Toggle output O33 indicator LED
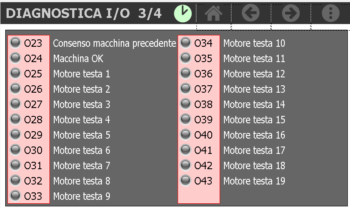The width and height of the screenshot is (350, 209). tap(16, 195)
